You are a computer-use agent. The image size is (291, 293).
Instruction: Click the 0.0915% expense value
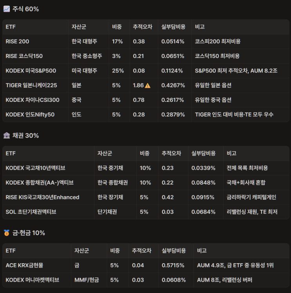203,197
